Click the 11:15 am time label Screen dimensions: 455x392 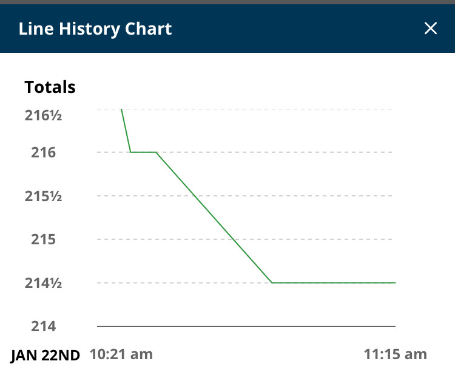coord(395,354)
